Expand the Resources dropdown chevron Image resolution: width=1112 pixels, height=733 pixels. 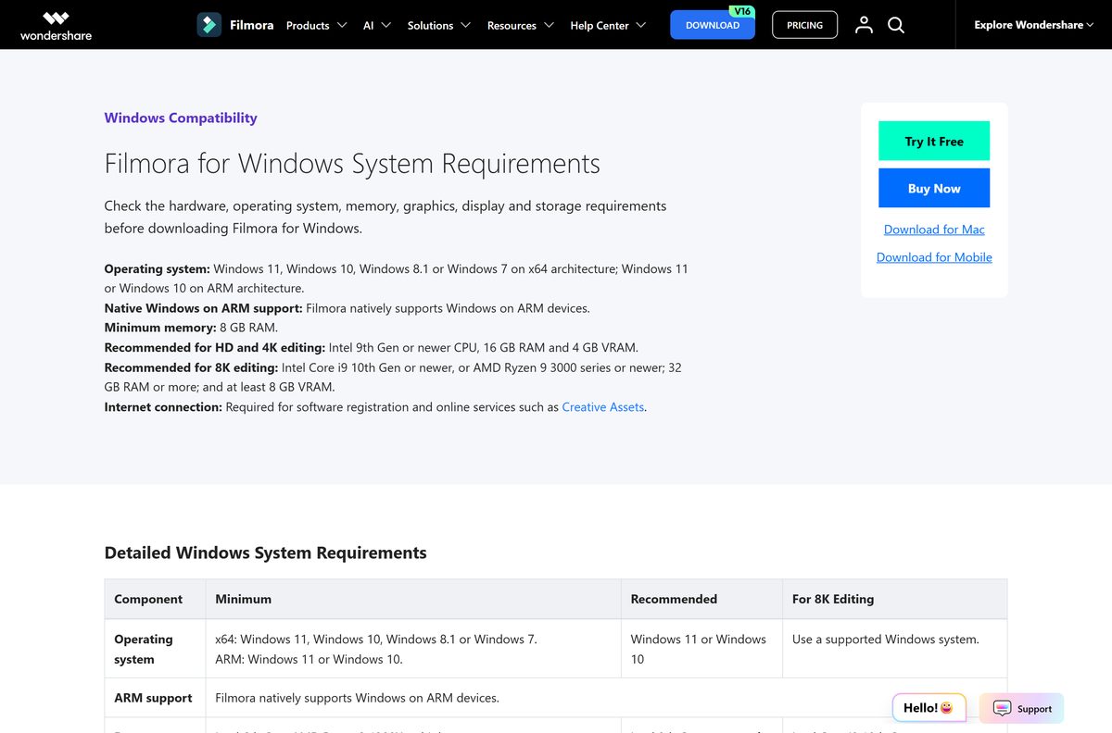pyautogui.click(x=549, y=25)
